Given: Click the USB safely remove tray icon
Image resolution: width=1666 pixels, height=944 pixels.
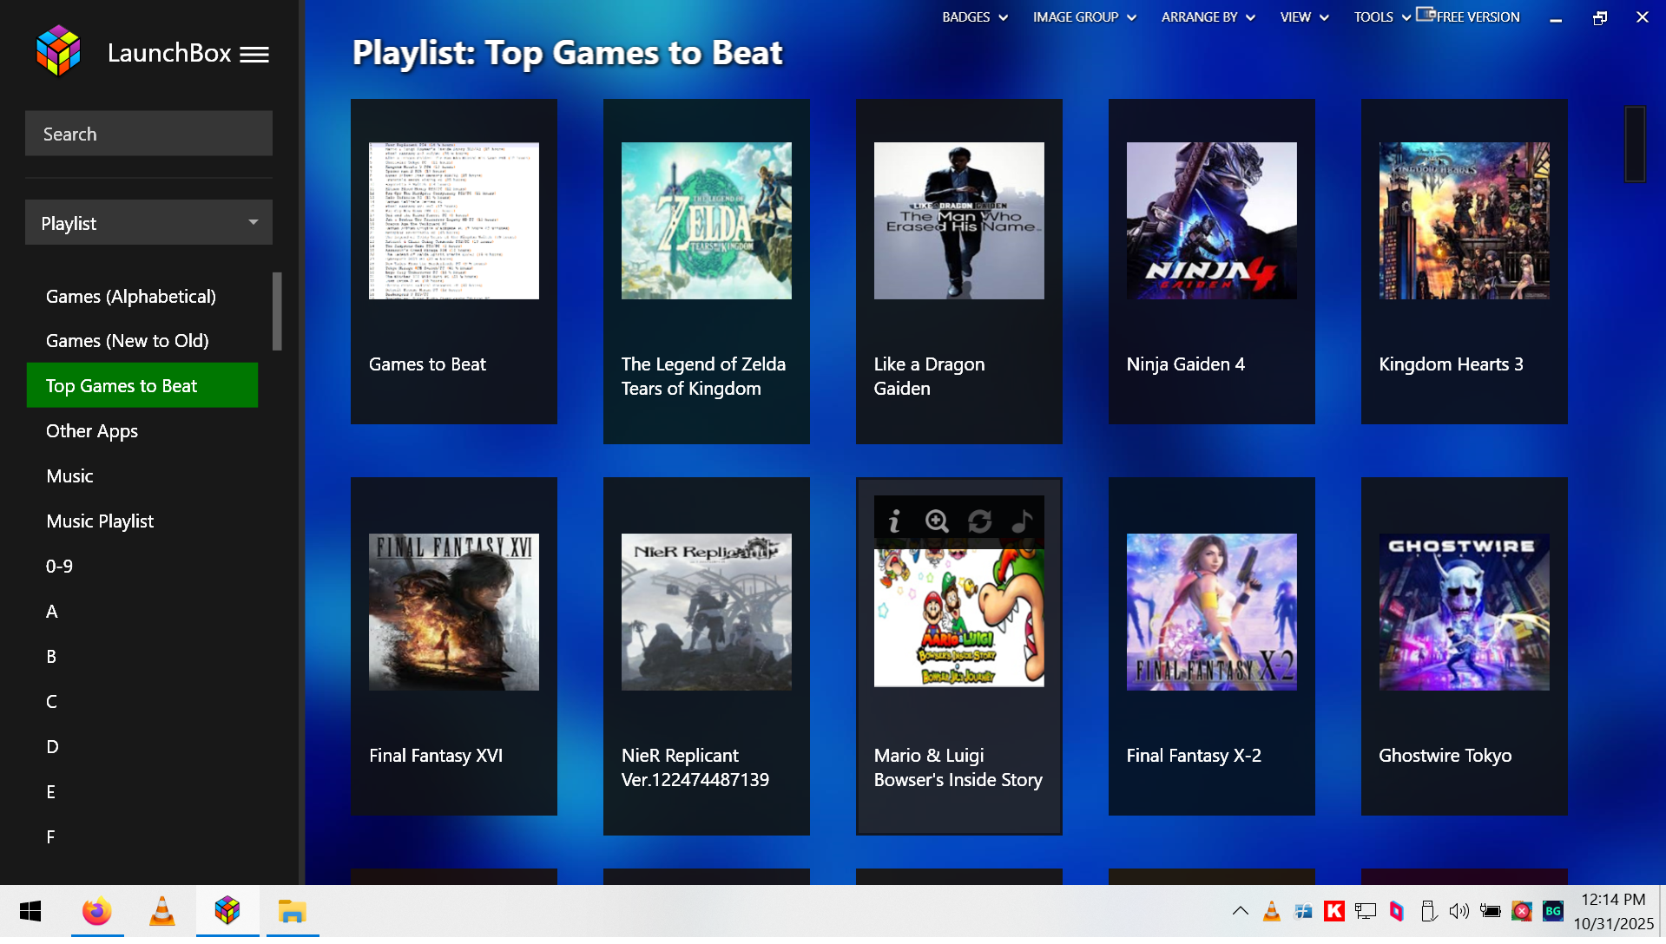Looking at the screenshot, I should coord(1428,911).
